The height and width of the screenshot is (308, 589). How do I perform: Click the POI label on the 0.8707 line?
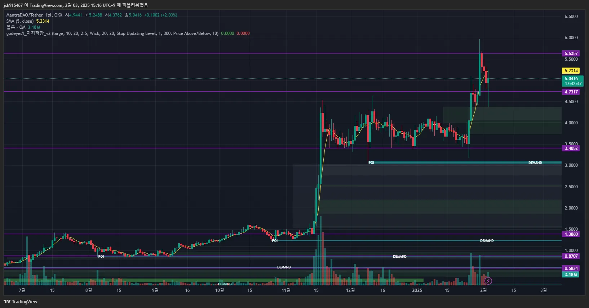click(x=101, y=257)
